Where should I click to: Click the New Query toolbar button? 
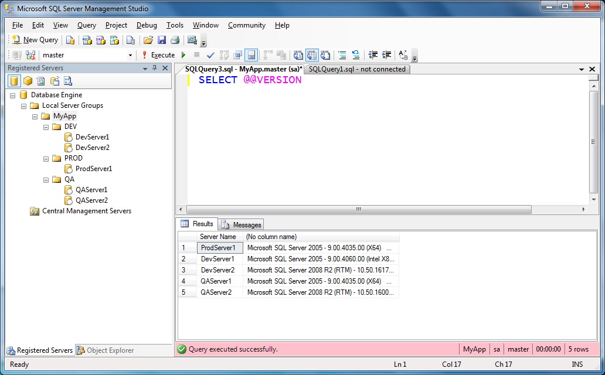[x=35, y=40]
